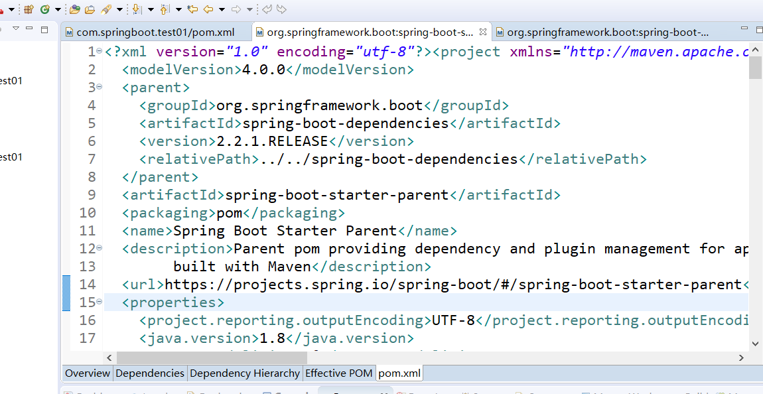The width and height of the screenshot is (763, 394).
Task: Click the horizontal scrollbar right arrow
Action: point(742,358)
